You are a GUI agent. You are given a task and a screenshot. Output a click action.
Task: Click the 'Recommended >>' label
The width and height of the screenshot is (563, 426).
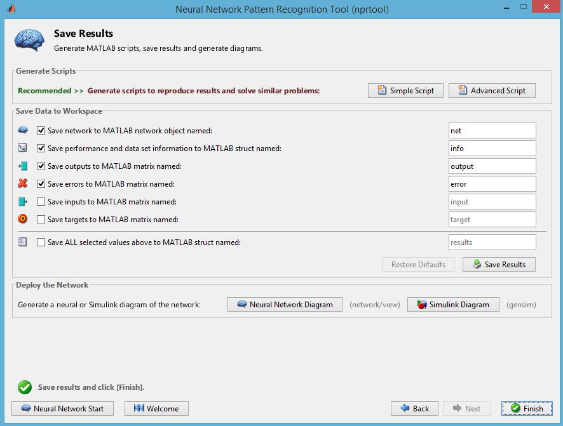(51, 91)
